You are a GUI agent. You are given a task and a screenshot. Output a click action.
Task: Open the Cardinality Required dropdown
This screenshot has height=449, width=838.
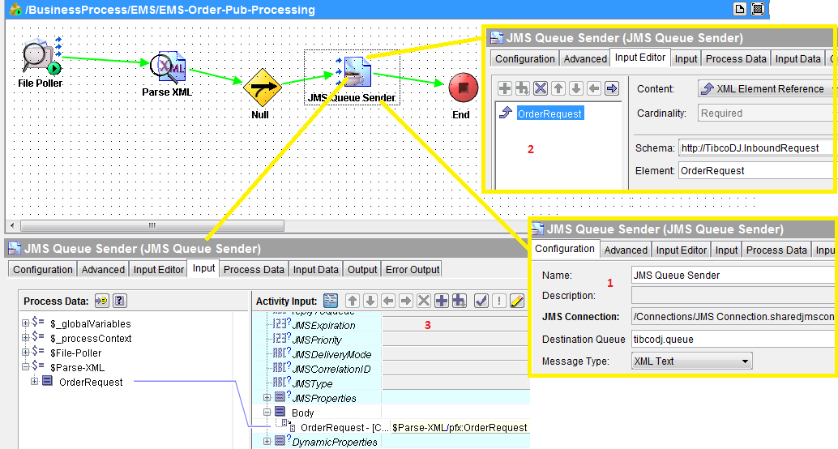pos(767,113)
